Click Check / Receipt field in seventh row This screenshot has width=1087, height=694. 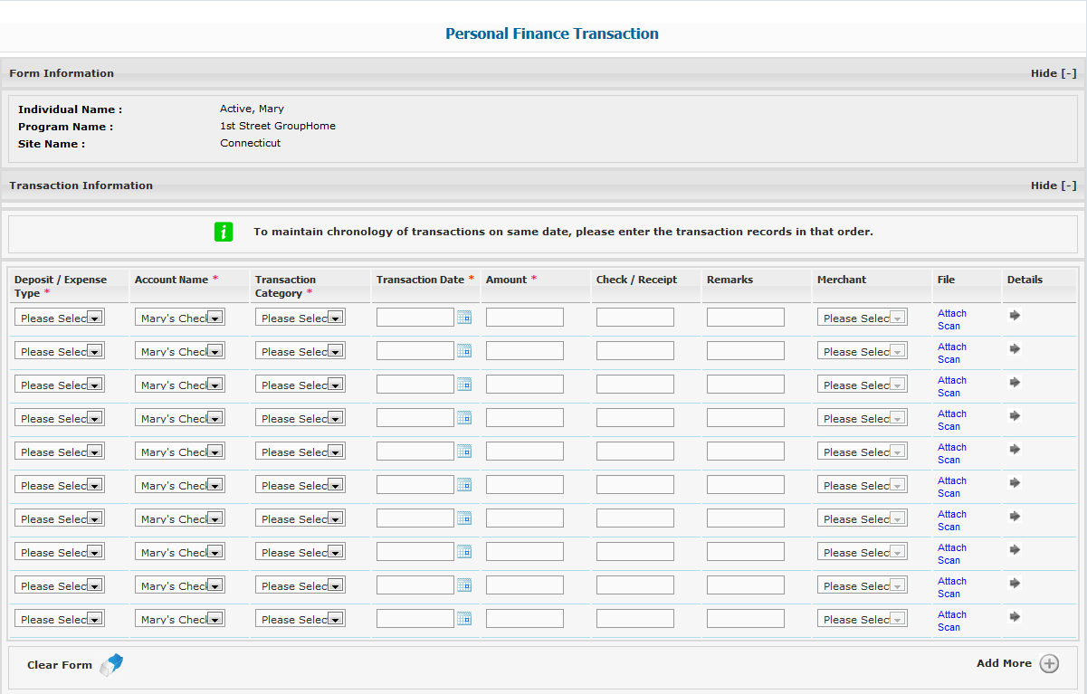[x=635, y=518]
